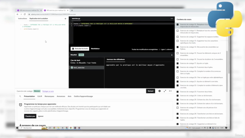The image size is (245, 138).
Task: Open 'Exercice de codage 23 : Fusionner deux listes'
Action: tap(196, 92)
